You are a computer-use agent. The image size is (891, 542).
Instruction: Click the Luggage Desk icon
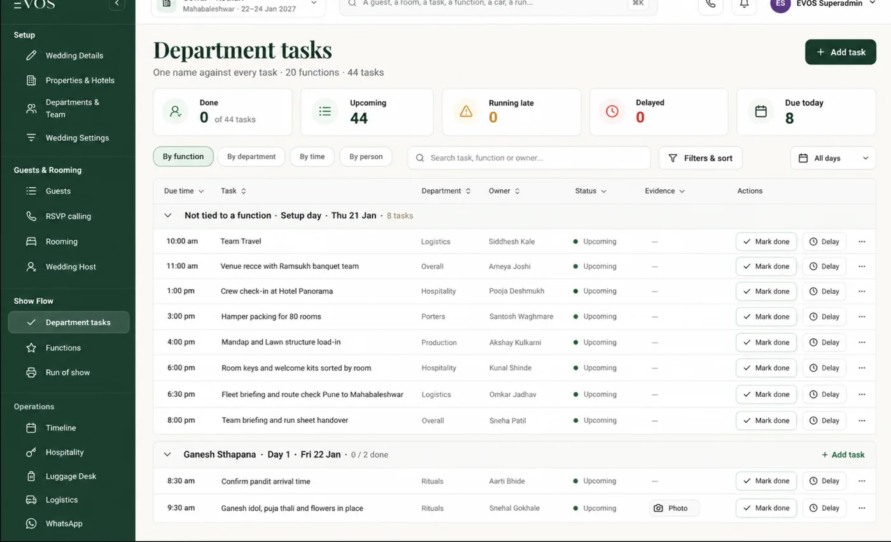click(31, 476)
